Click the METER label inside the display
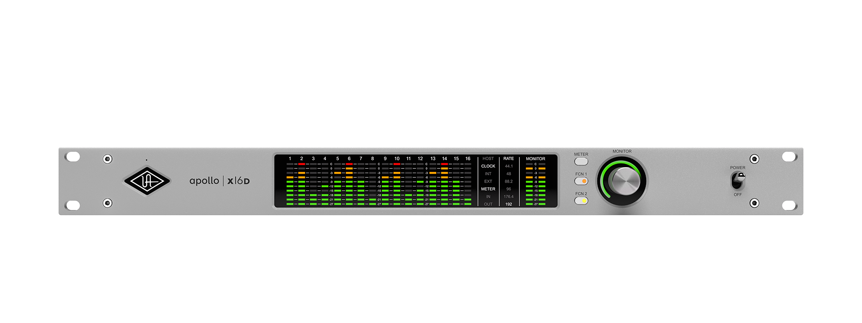Viewport: 862px width, 323px height. [488, 189]
